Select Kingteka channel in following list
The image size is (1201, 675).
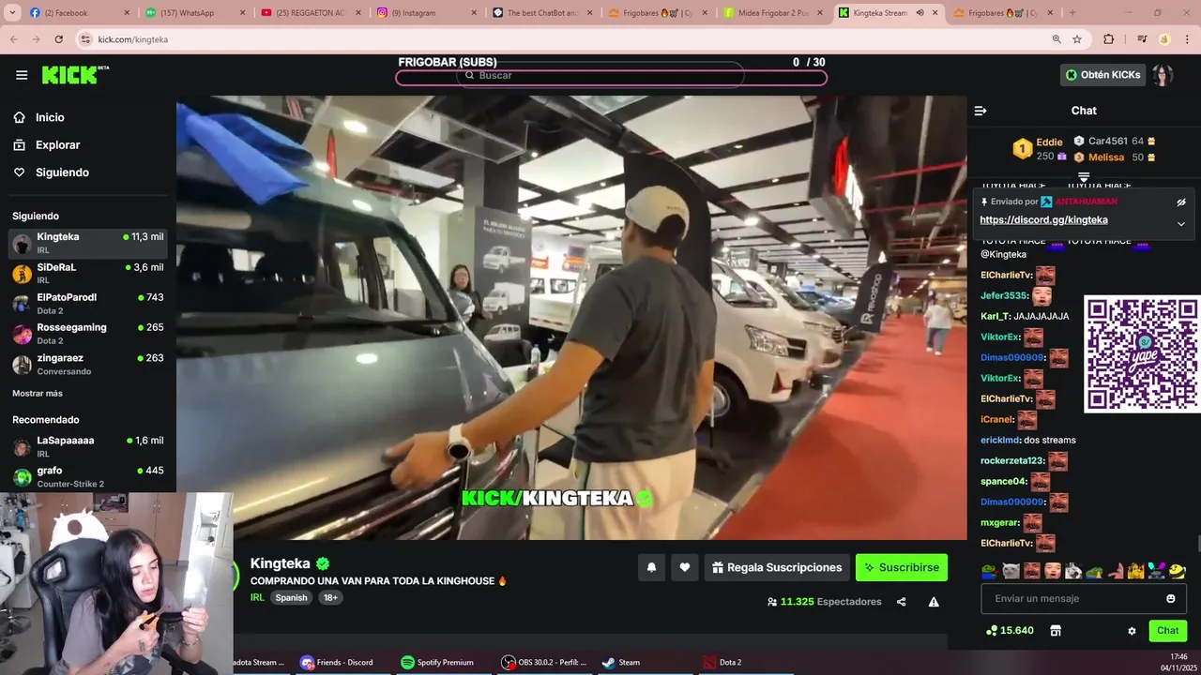coord(88,243)
